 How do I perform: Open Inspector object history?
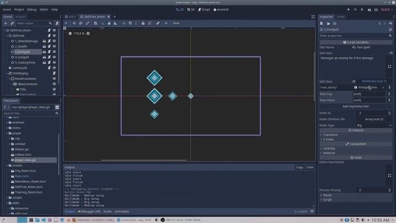click(x=390, y=24)
